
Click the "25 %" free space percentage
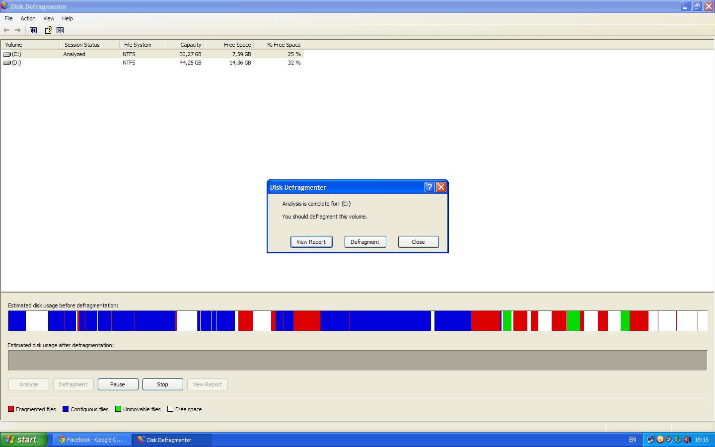pyautogui.click(x=294, y=54)
